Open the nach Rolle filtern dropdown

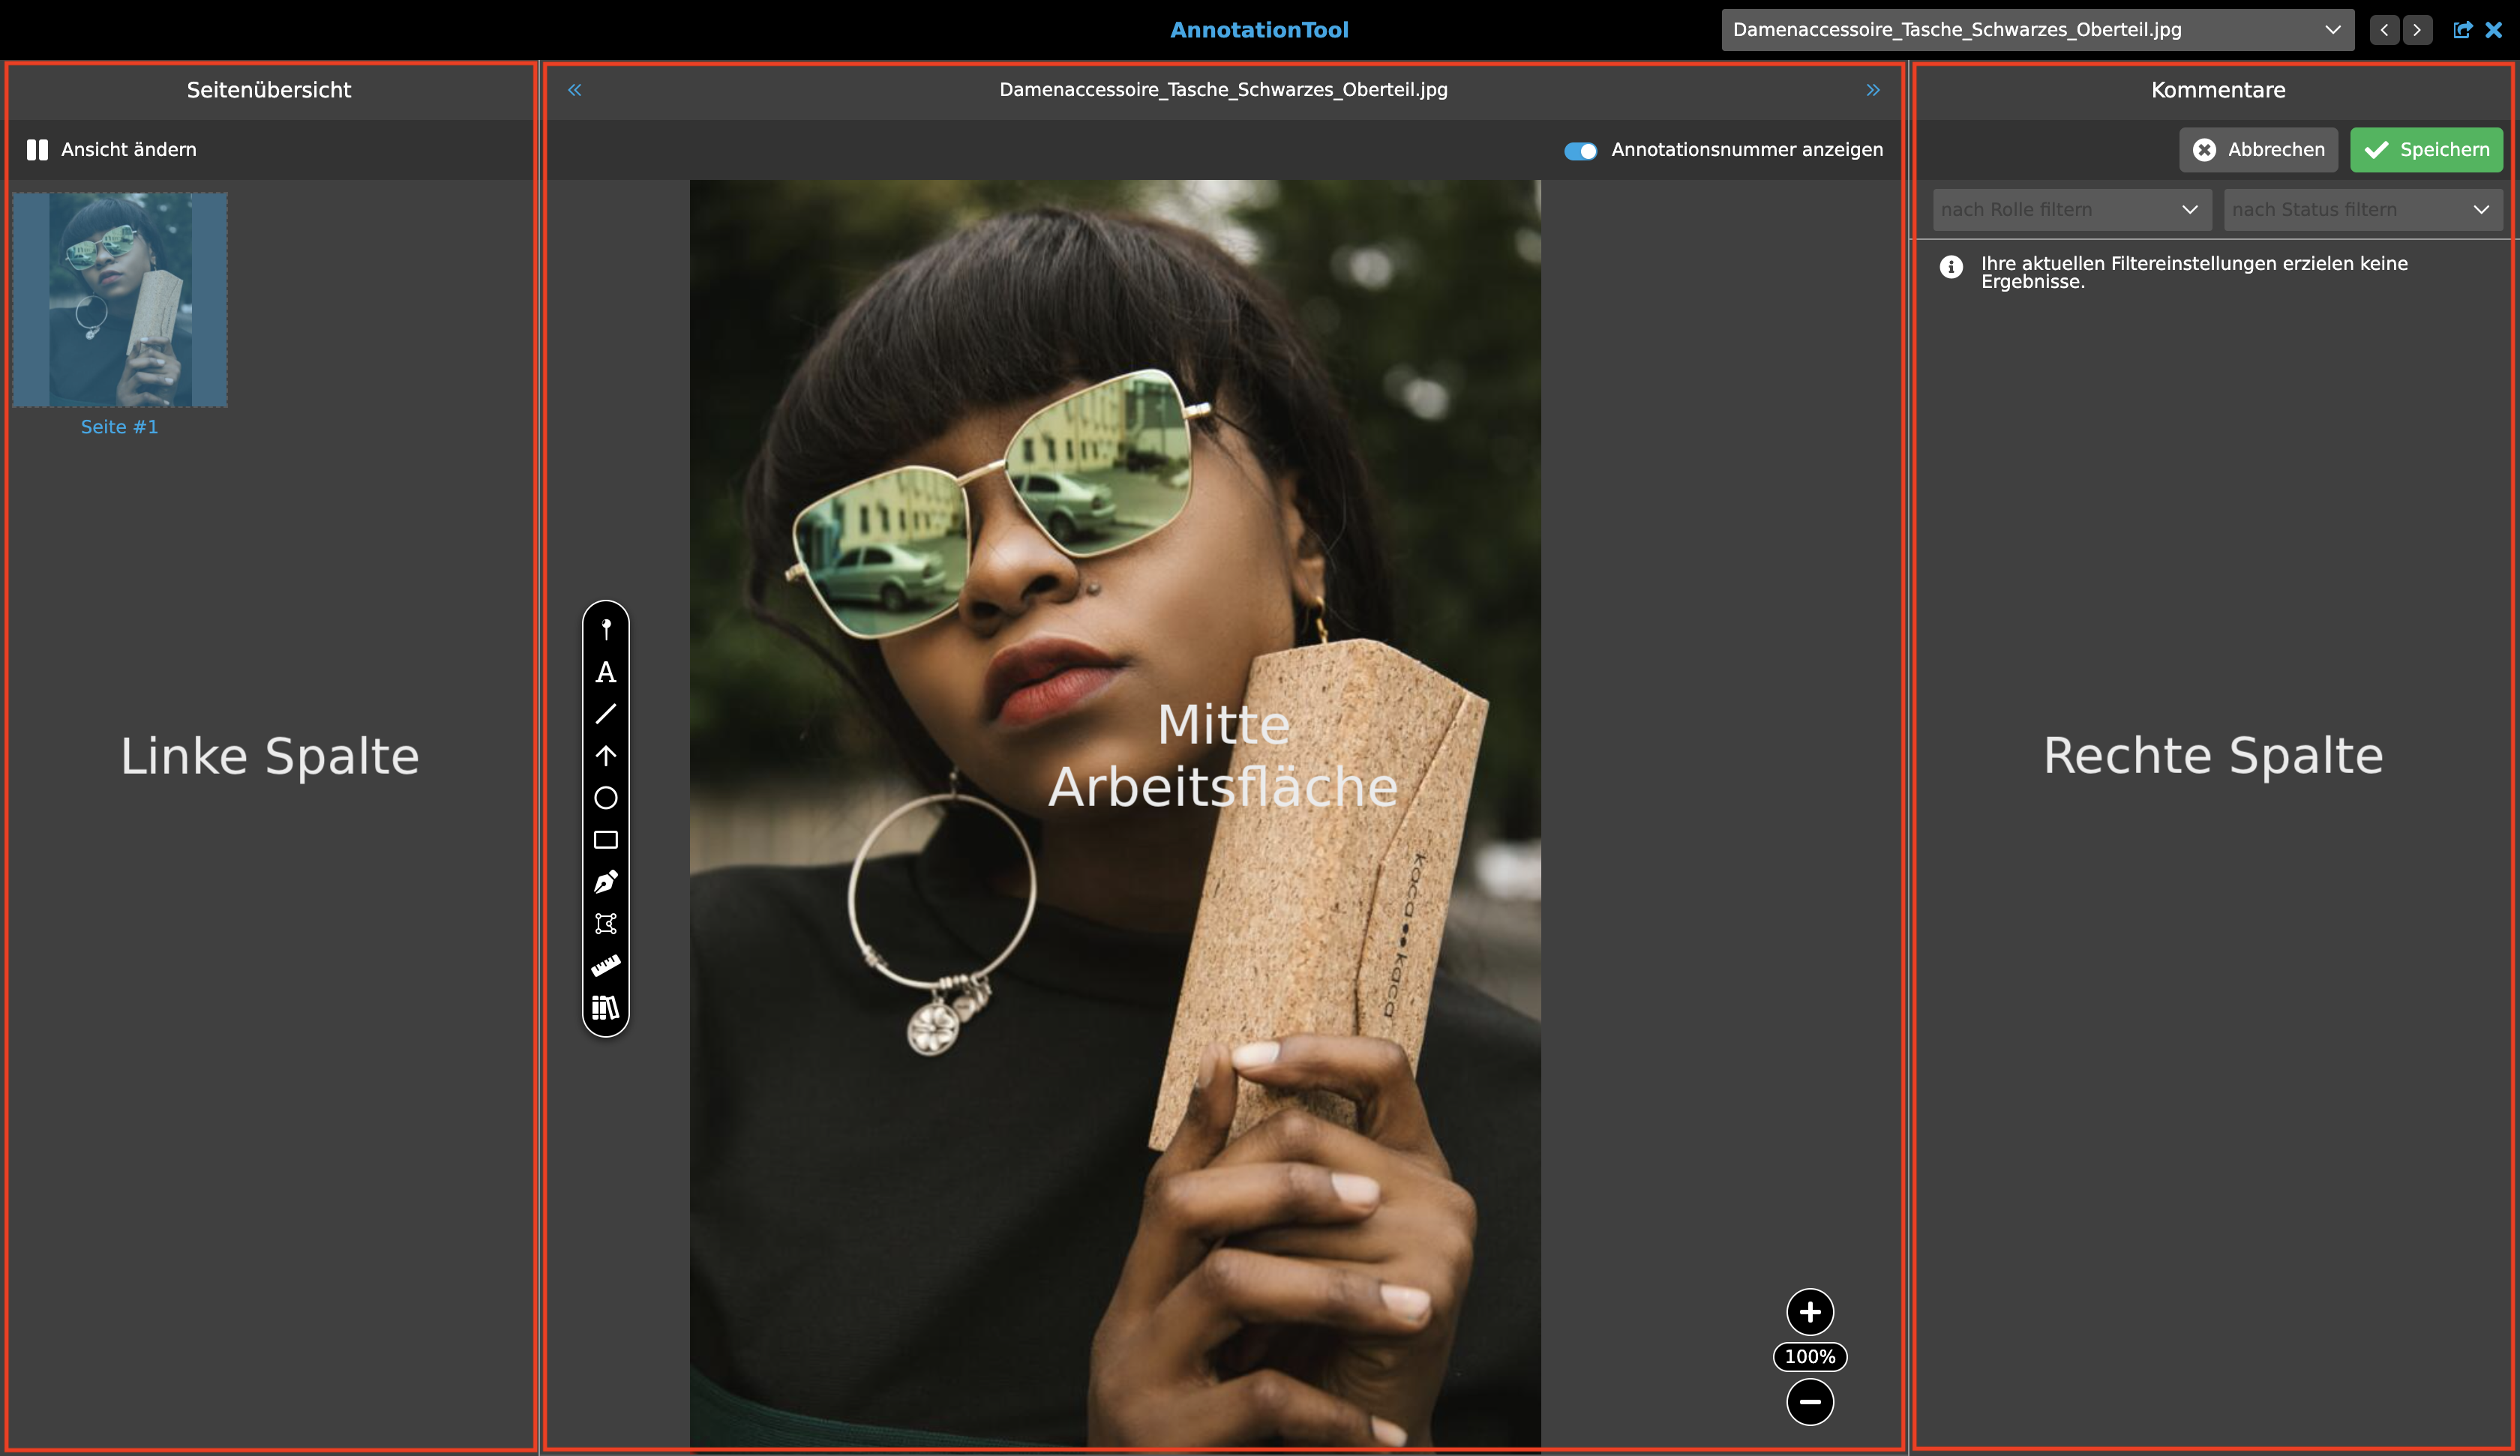pyautogui.click(x=2071, y=210)
